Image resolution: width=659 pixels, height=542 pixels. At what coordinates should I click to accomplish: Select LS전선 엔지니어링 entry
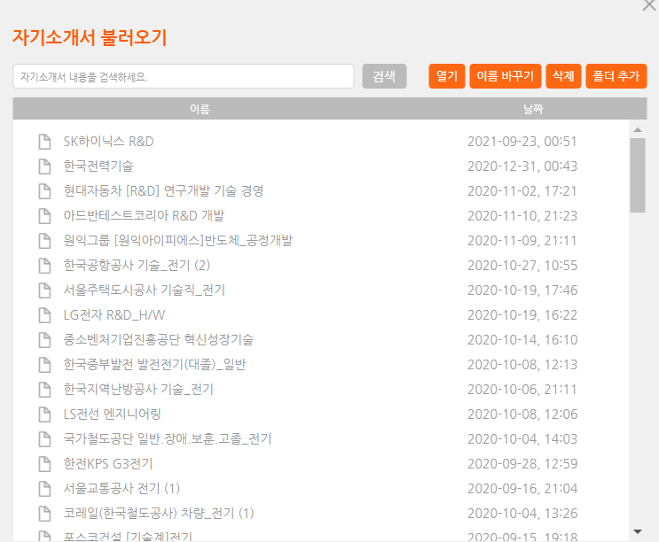pyautogui.click(x=113, y=414)
